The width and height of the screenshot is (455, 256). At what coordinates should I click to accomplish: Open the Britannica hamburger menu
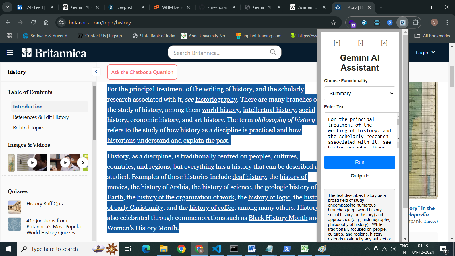pos(10,53)
